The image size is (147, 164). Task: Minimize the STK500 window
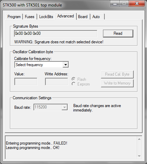pyautogui.click(x=115, y=4)
